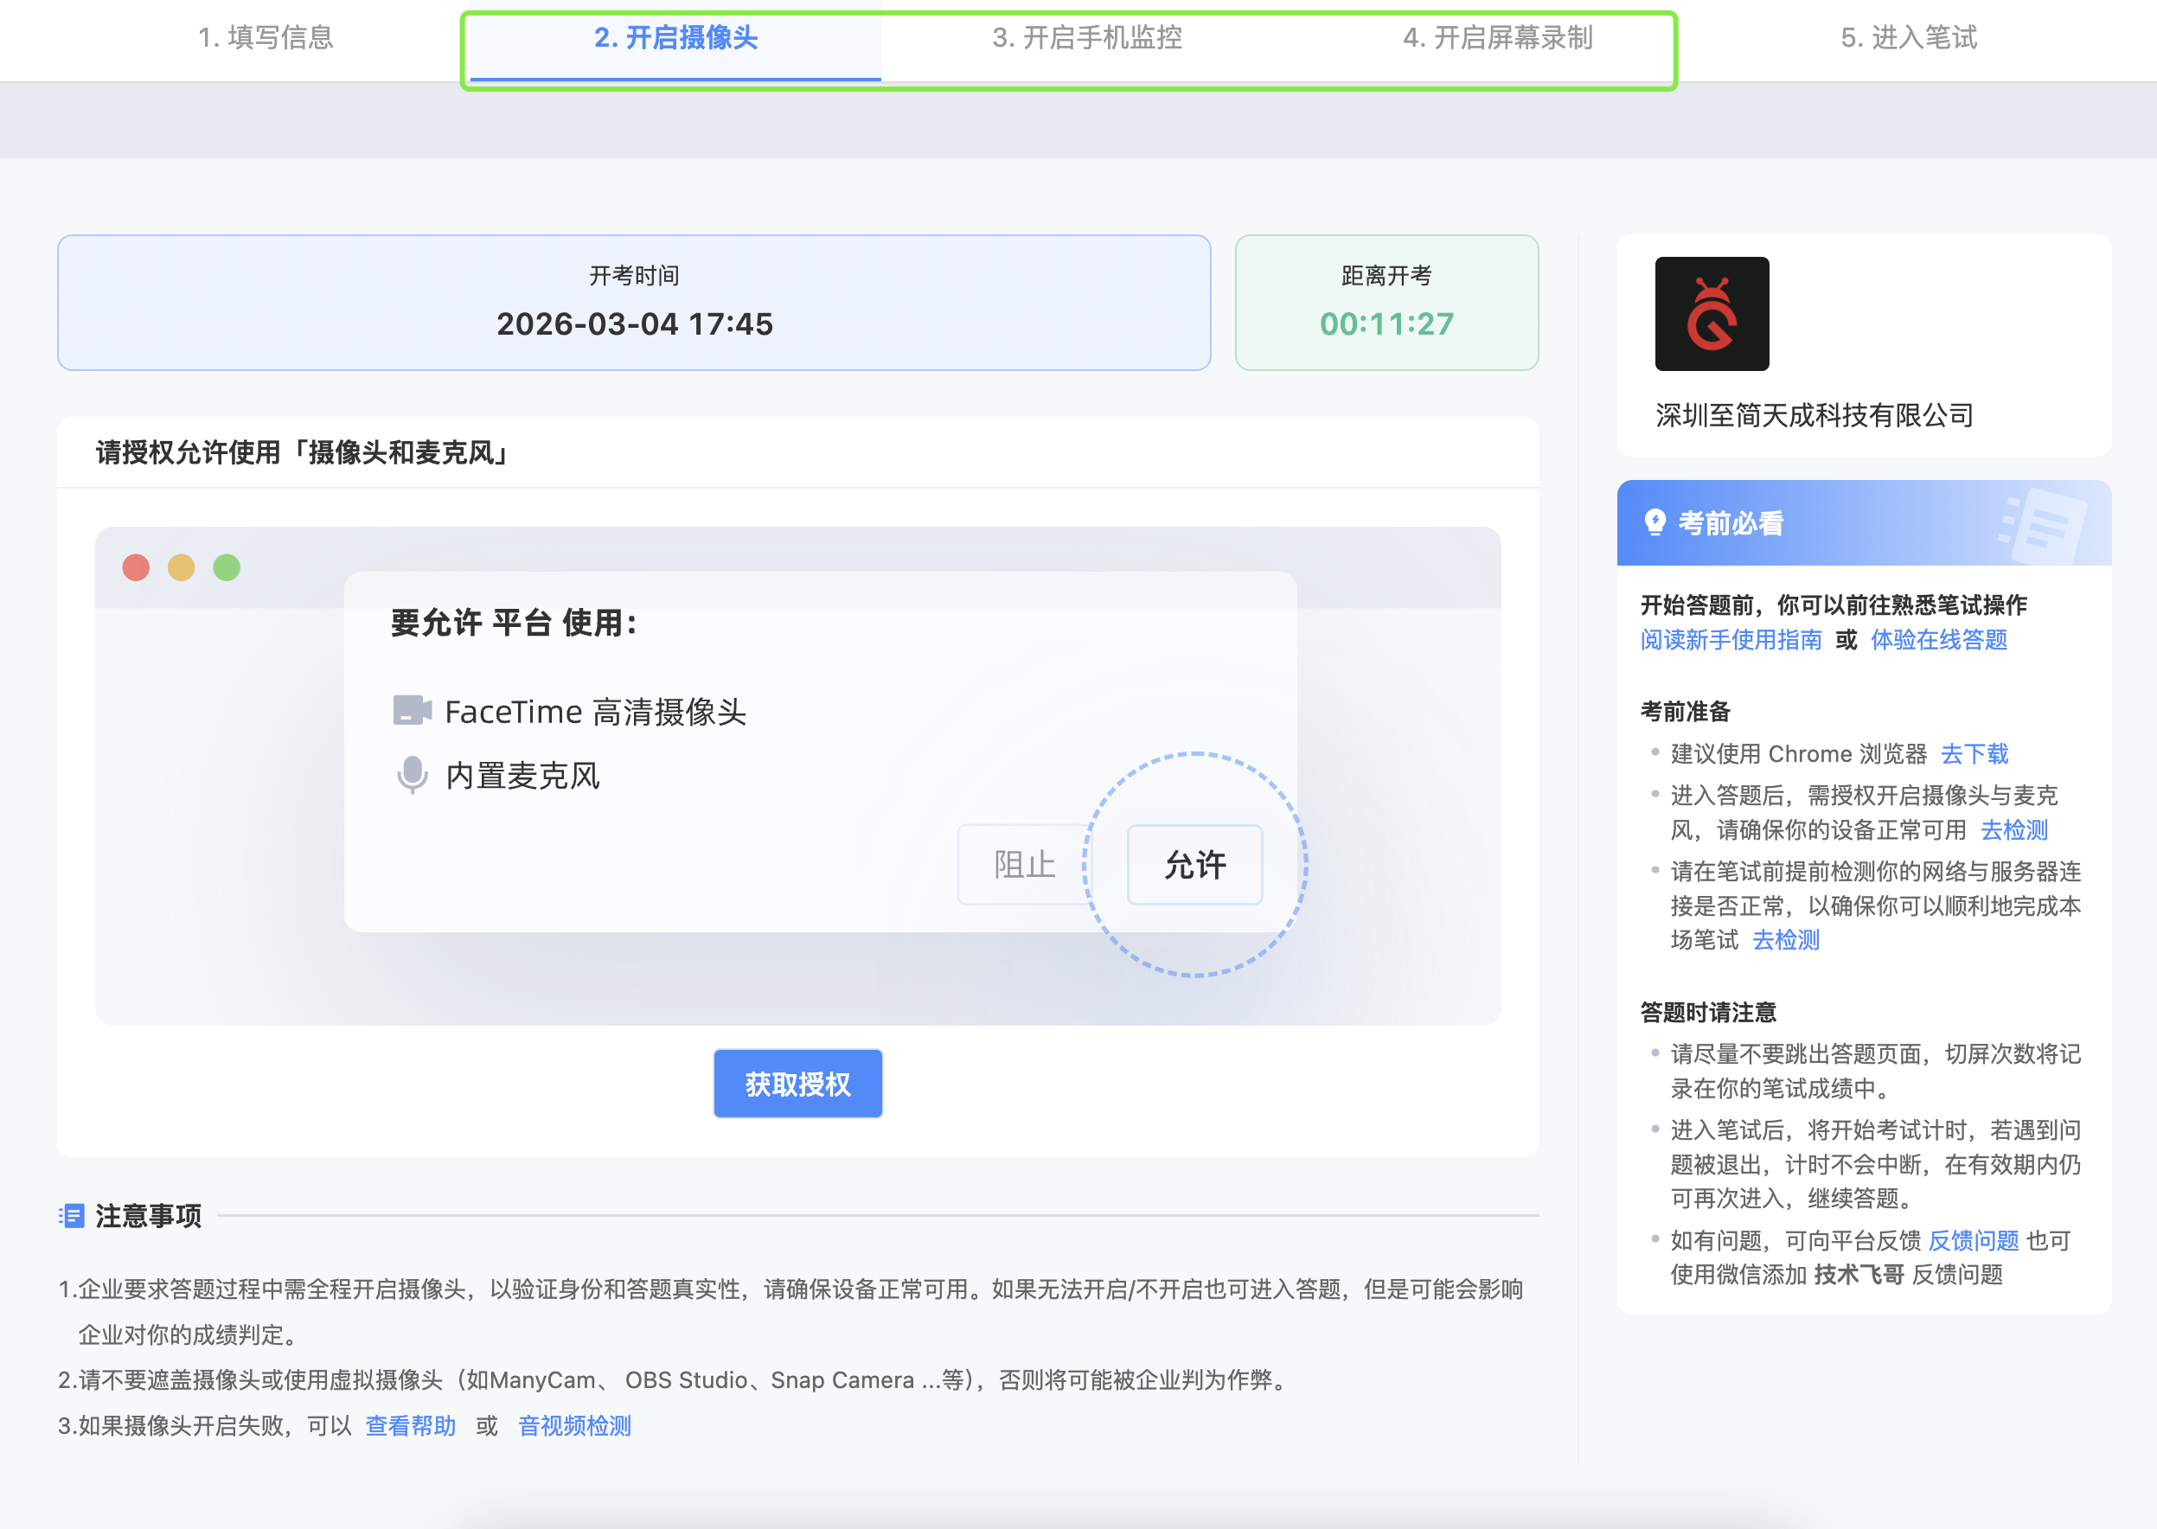Click 去下载 for the Chrome browser

[1975, 754]
